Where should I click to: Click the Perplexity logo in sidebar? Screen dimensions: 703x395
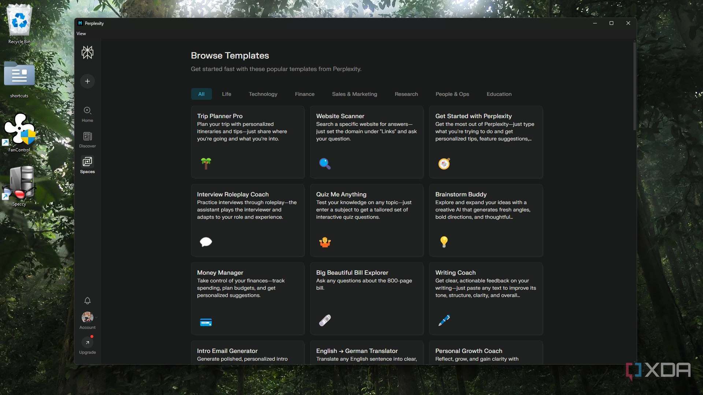88,52
